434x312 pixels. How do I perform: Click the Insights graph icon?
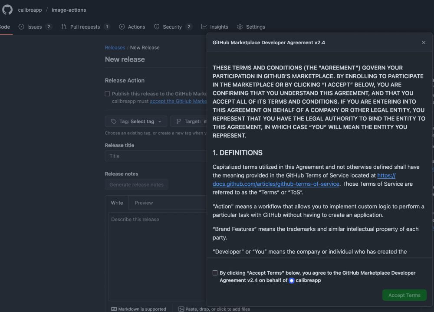pyautogui.click(x=204, y=27)
